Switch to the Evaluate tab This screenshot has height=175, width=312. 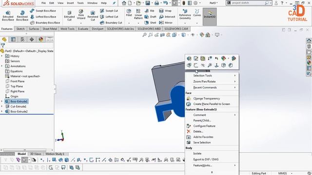click(x=83, y=29)
